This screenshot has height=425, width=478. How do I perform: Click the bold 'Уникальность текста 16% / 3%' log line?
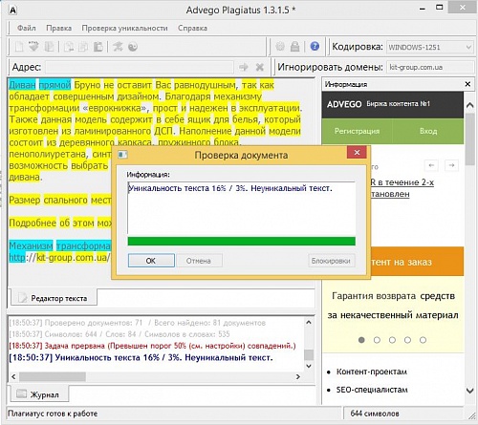point(141,357)
